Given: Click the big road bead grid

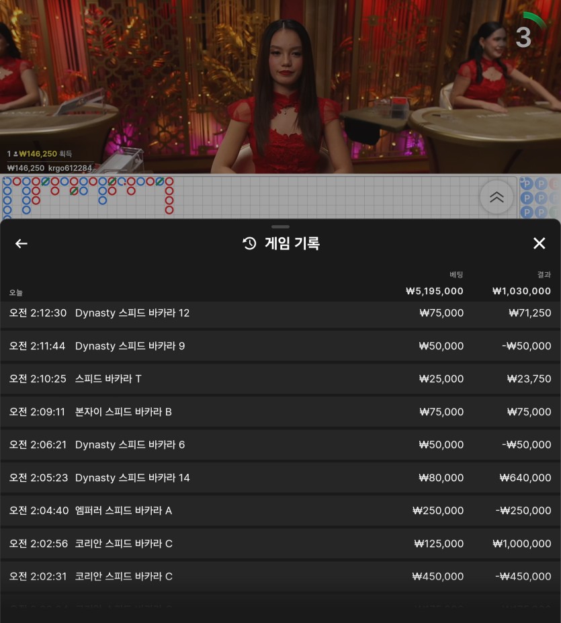Looking at the screenshot, I should 259,198.
